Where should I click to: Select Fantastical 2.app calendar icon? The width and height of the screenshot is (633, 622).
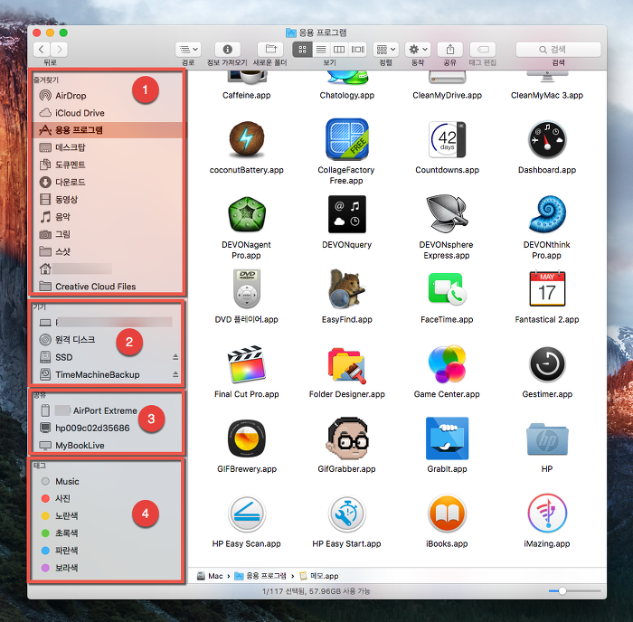[547, 289]
